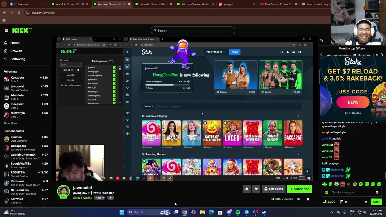Open Telegram from the taskbar
Image resolution: width=386 pixels, height=217 pixels.
pyautogui.click(x=246, y=212)
